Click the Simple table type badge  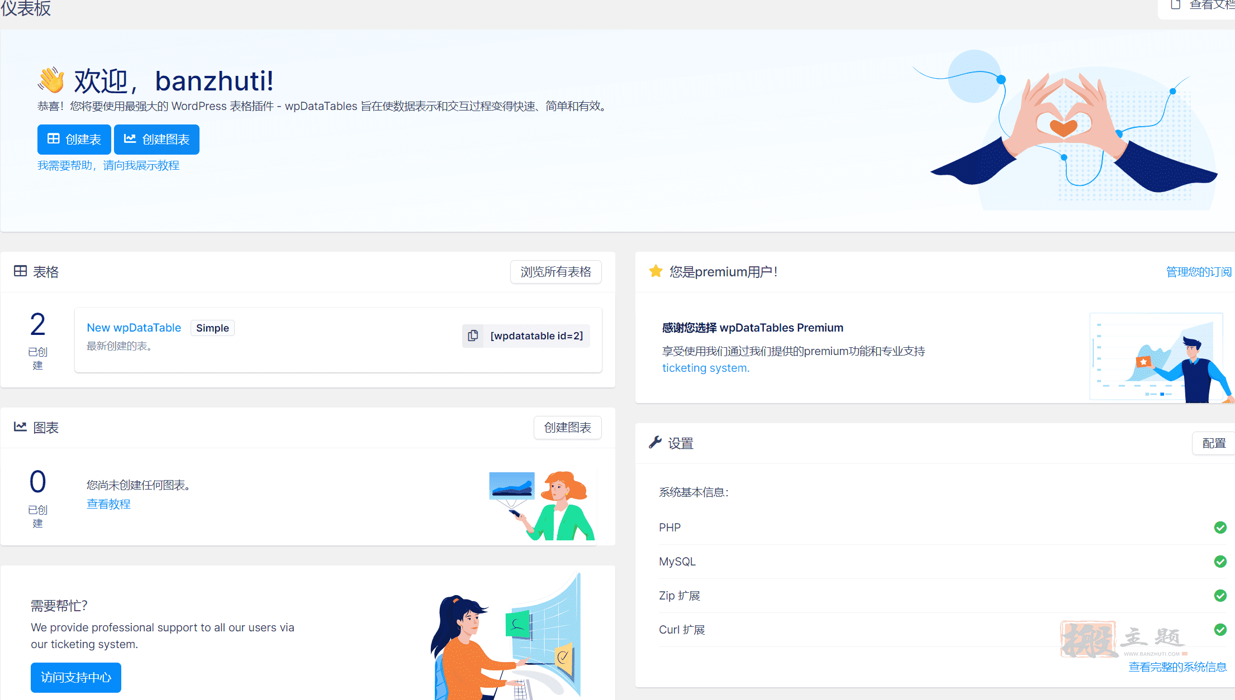(x=212, y=328)
